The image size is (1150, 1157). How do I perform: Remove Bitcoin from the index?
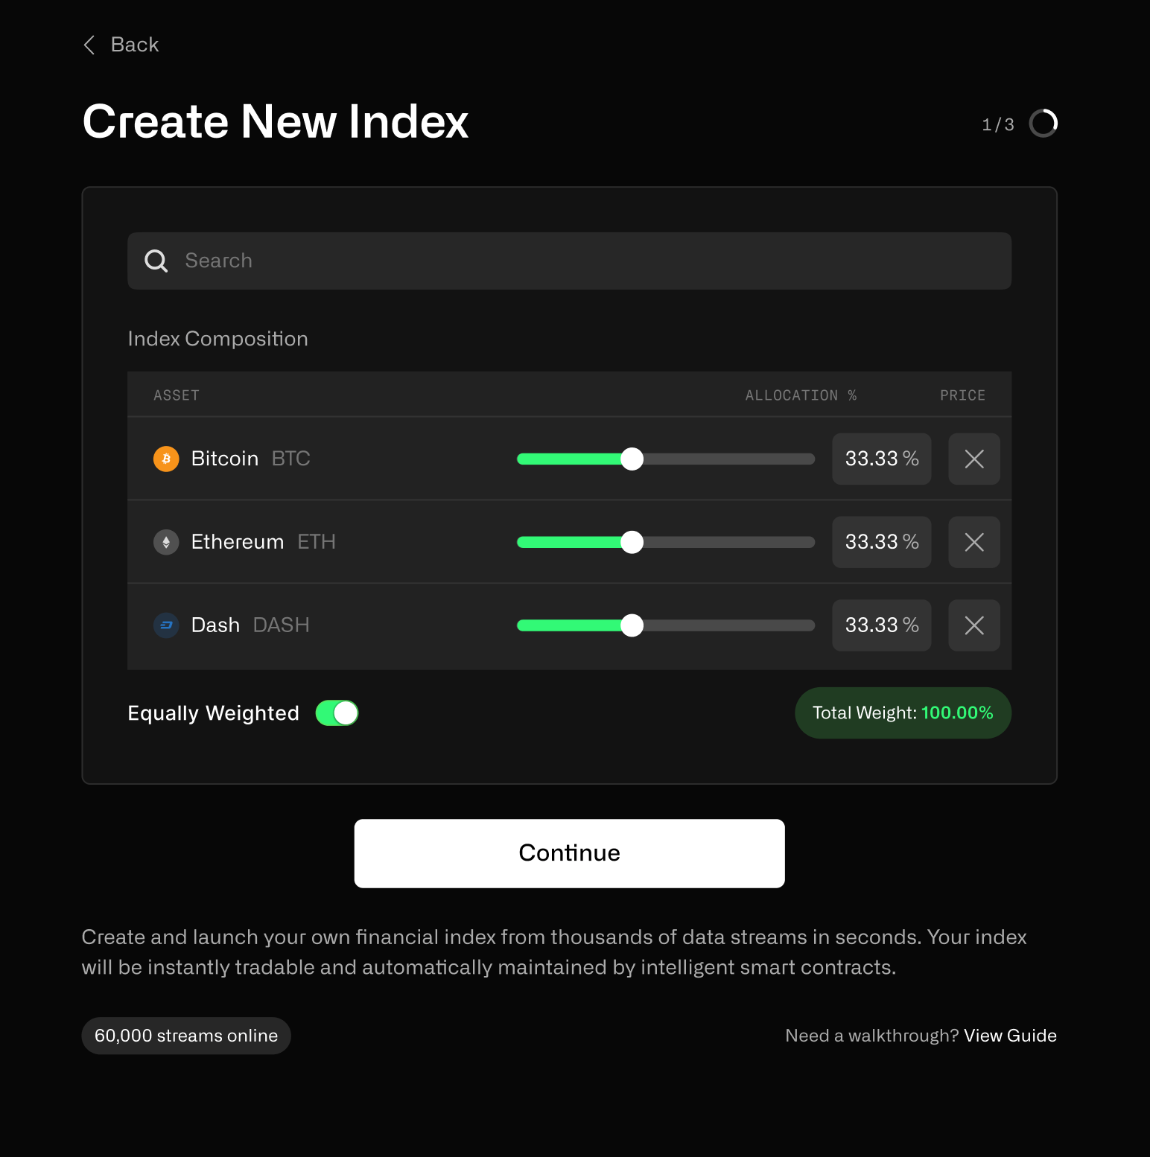[x=974, y=459]
